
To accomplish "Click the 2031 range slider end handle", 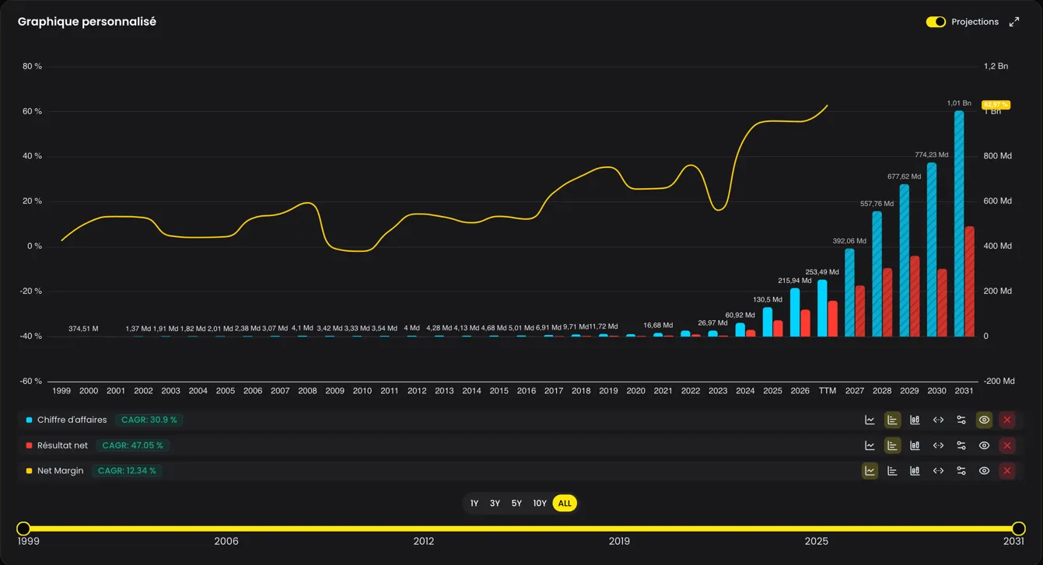I will 1019,528.
